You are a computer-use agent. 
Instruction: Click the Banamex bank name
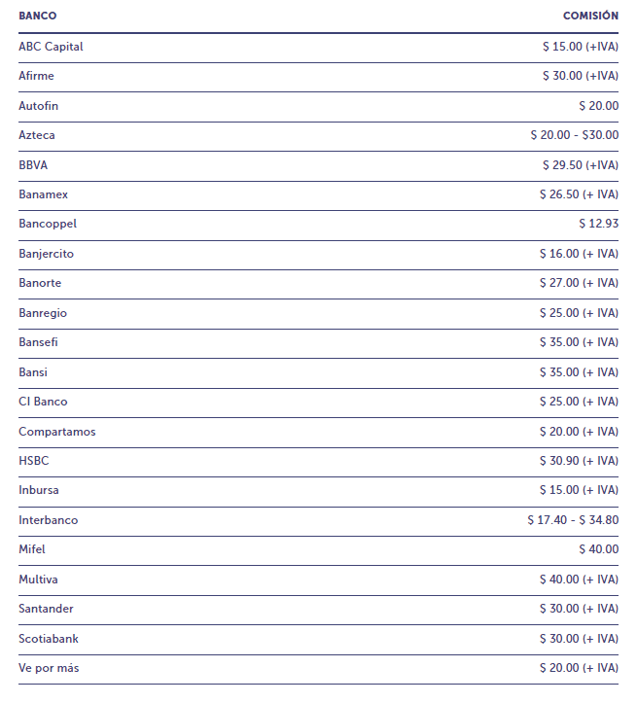43,194
